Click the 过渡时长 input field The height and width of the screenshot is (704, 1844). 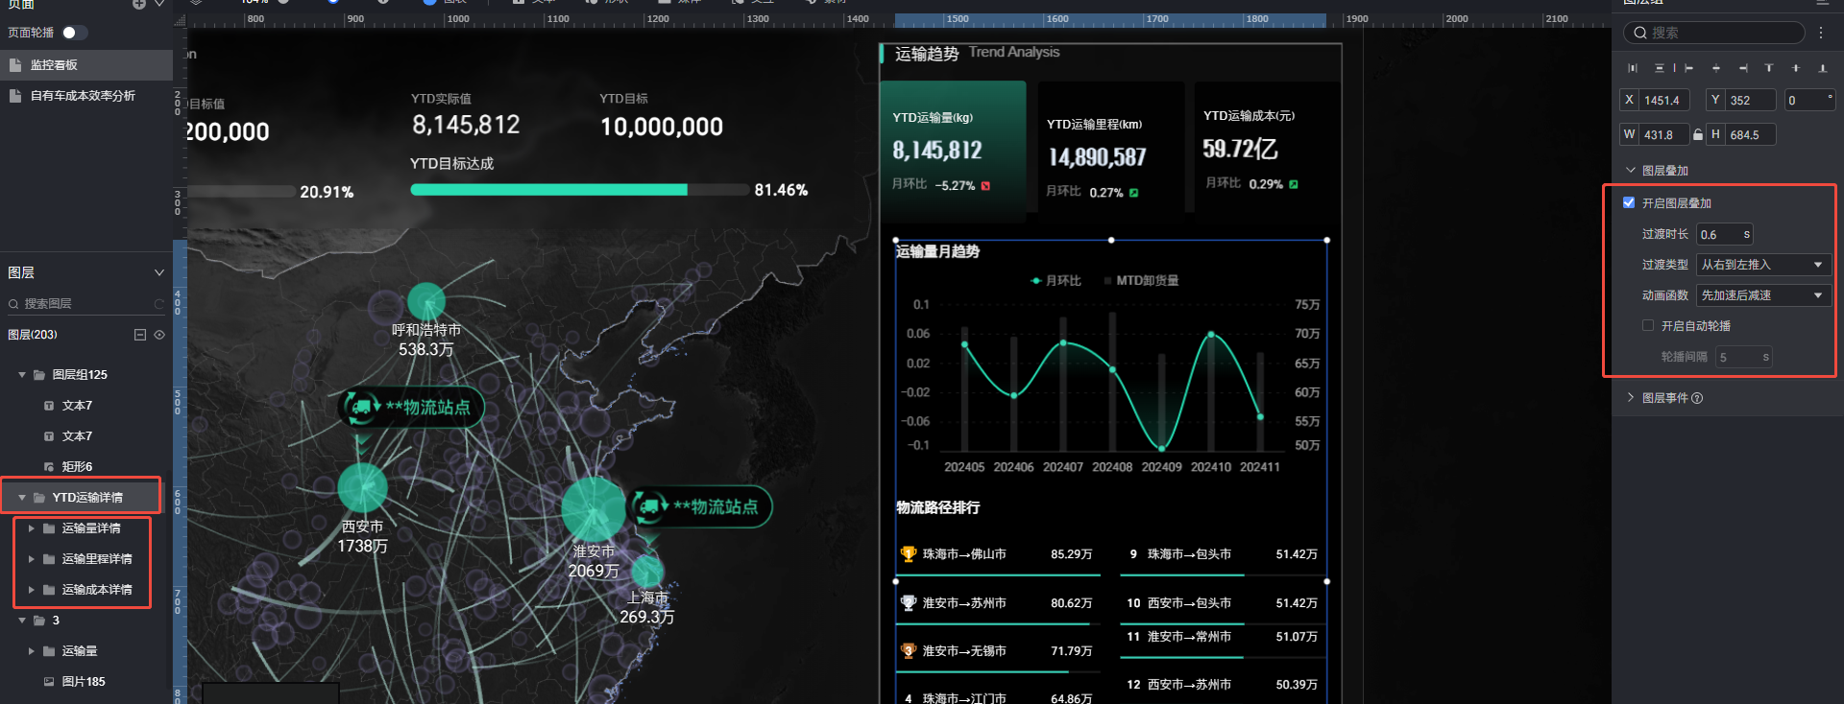click(1724, 234)
